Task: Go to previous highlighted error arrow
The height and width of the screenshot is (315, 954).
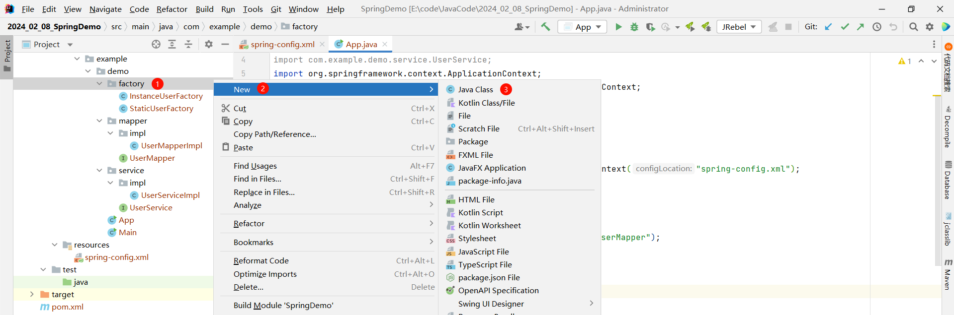Action: click(x=921, y=61)
